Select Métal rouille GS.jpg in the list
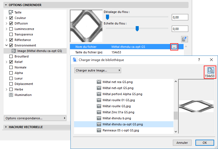 click(x=124, y=106)
